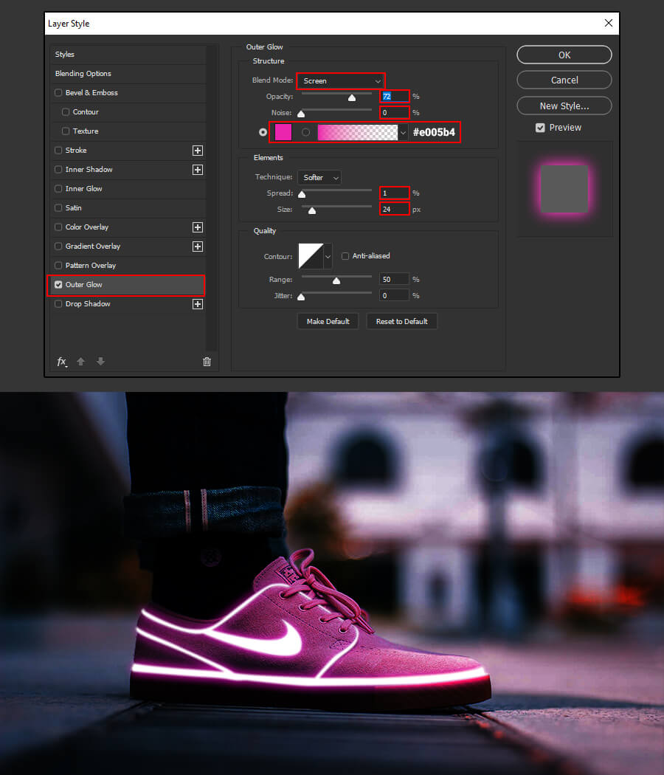This screenshot has width=664, height=775.
Task: Open Technique Softer dropdown
Action: click(x=319, y=177)
